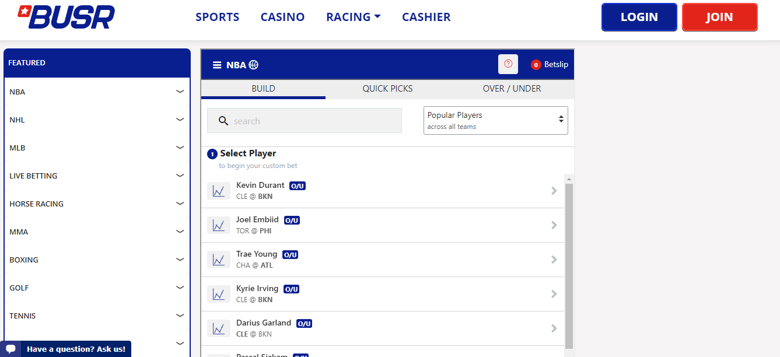This screenshot has width=780, height=357.
Task: Select the Kyrie Irving player name
Action: 257,288
